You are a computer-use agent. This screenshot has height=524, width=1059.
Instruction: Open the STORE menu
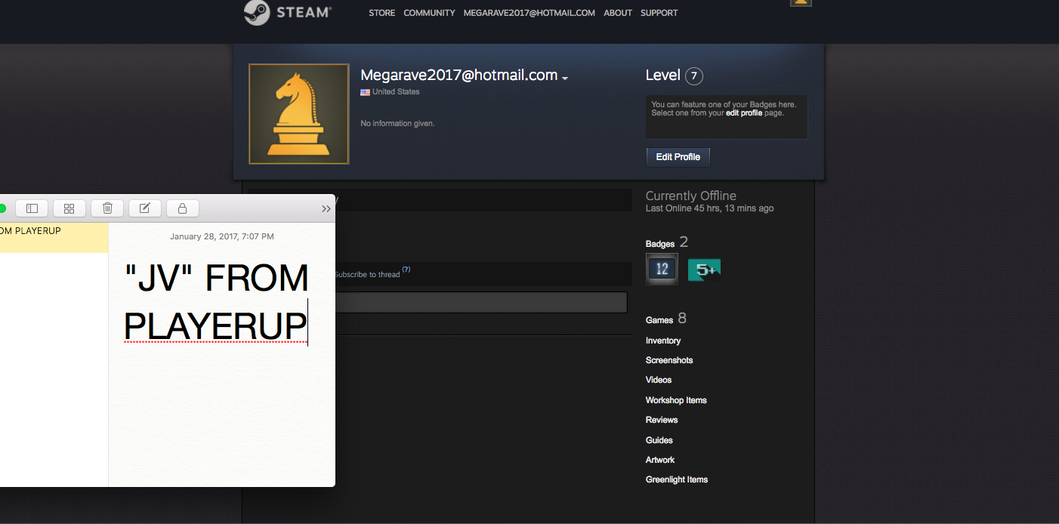point(381,13)
